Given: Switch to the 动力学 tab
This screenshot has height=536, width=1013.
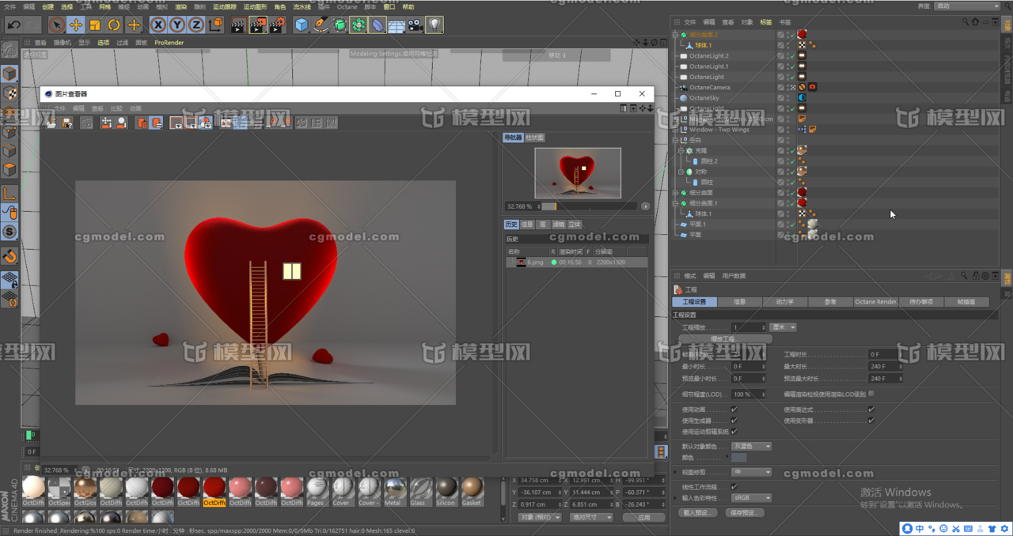Looking at the screenshot, I should (x=784, y=302).
